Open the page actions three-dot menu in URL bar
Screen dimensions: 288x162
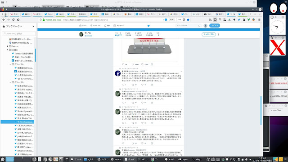[x=180, y=20]
